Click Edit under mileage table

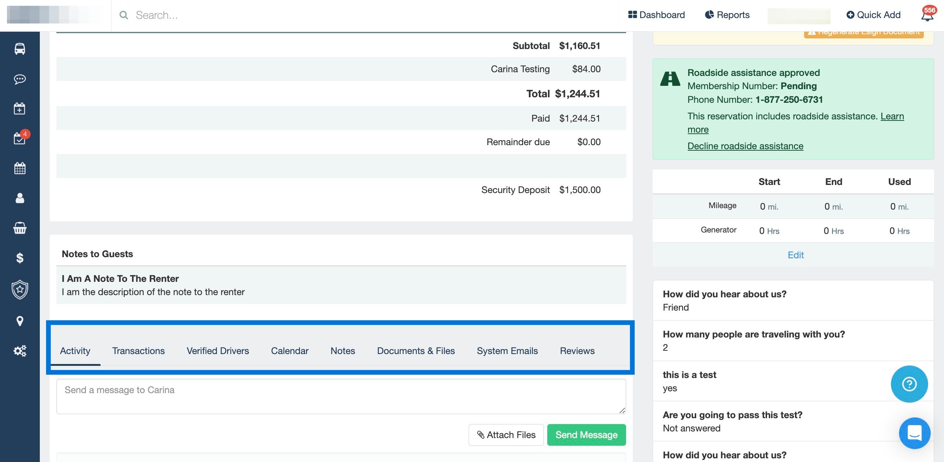795,255
